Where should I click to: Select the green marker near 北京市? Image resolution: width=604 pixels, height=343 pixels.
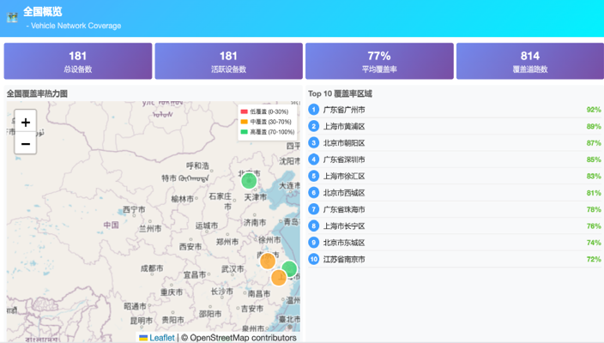pyautogui.click(x=249, y=181)
